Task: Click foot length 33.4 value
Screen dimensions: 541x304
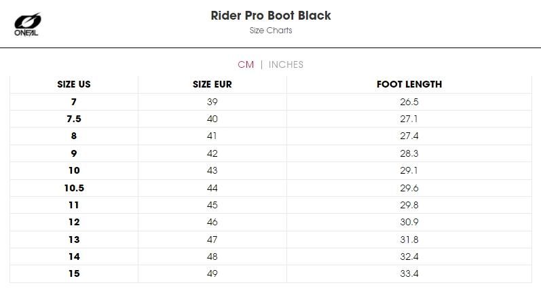Action: click(x=409, y=273)
